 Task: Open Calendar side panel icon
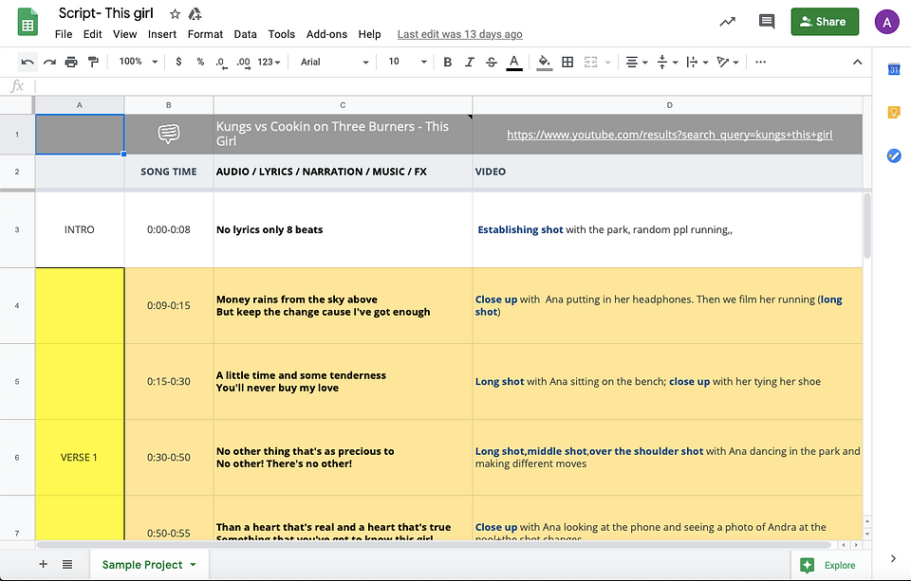coord(894,69)
